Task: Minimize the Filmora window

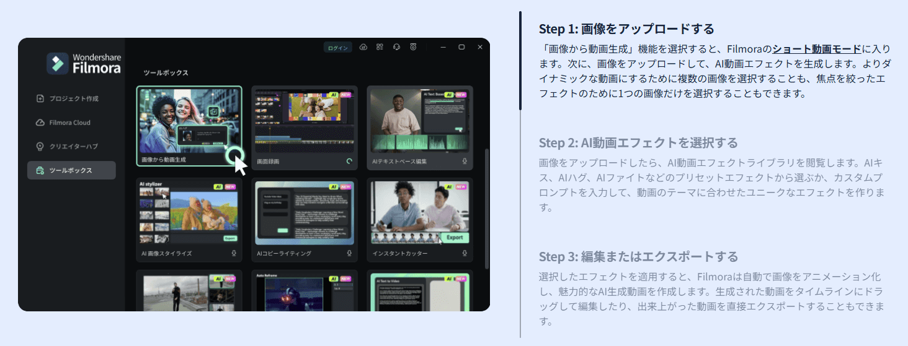Action: pyautogui.click(x=443, y=47)
